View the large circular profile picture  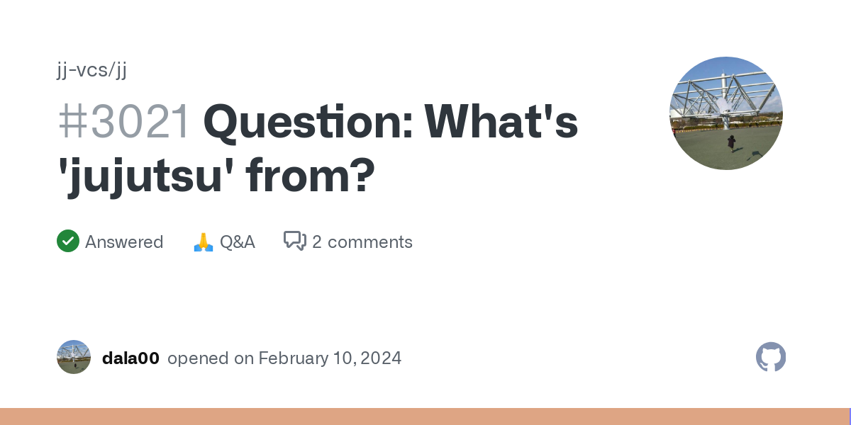725,113
